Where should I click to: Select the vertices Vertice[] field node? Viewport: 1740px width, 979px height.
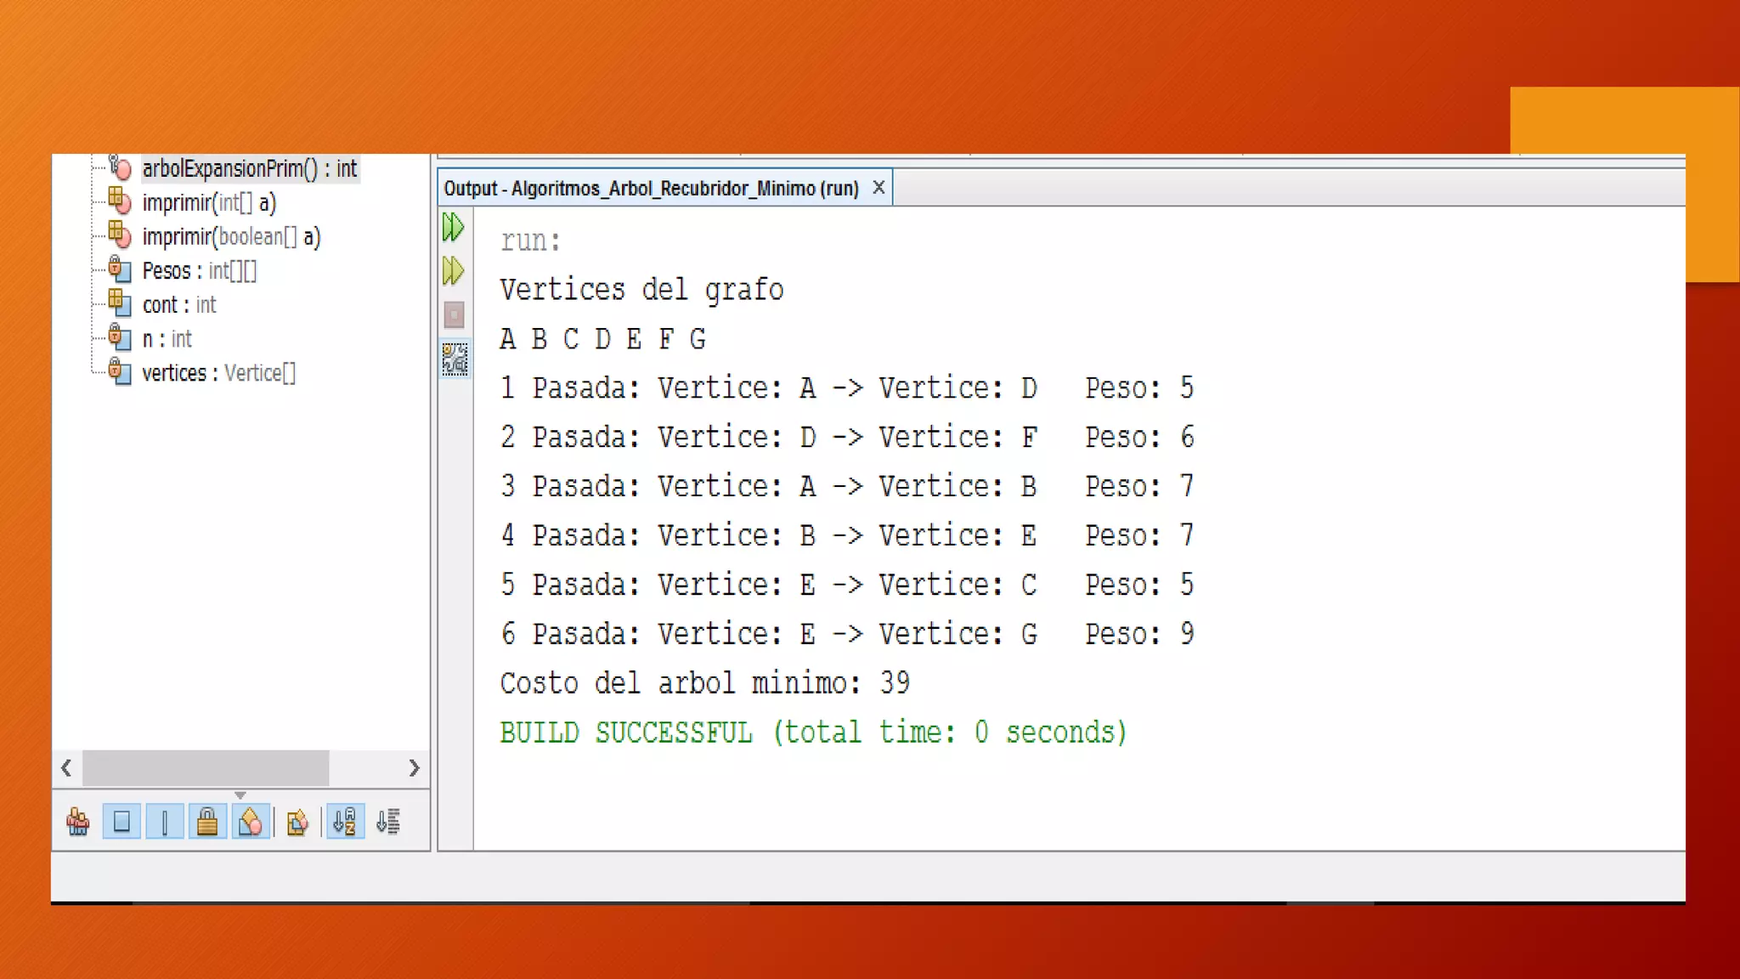point(218,373)
